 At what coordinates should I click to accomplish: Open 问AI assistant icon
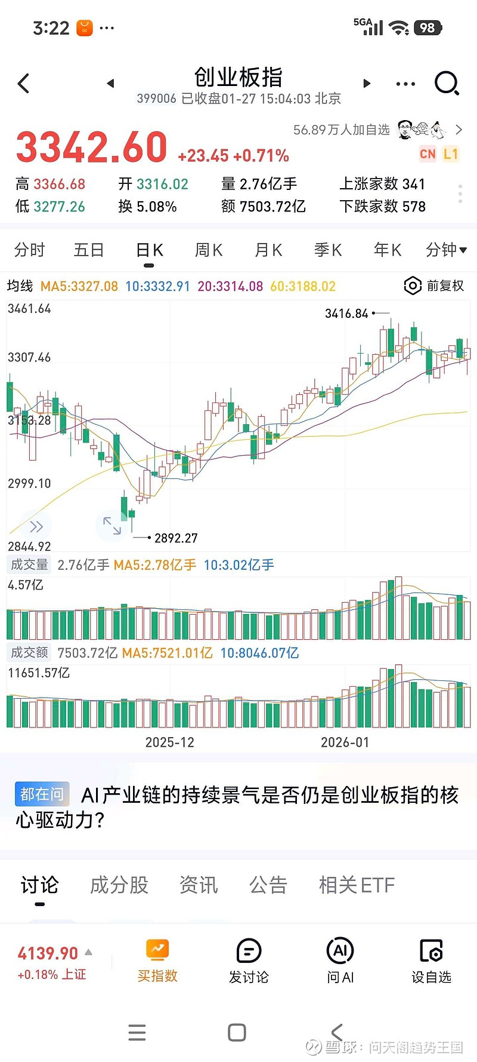click(340, 961)
